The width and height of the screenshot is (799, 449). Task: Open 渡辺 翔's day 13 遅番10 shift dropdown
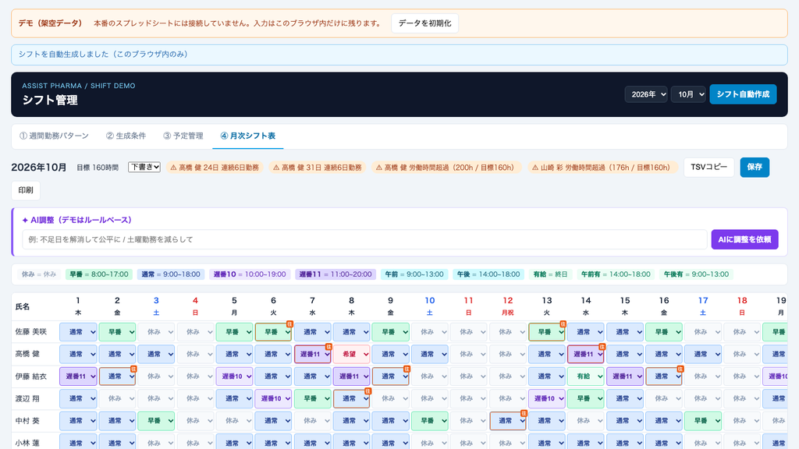[x=547, y=399]
